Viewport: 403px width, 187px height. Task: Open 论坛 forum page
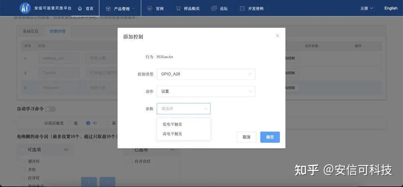pos(219,9)
